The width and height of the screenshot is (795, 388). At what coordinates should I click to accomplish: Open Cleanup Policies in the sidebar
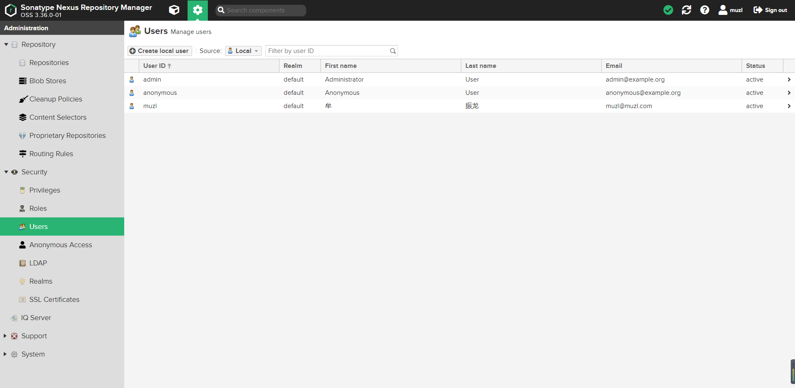pos(62,99)
